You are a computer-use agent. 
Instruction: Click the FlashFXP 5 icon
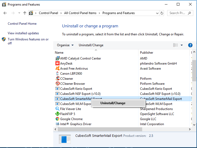tap(58, 114)
